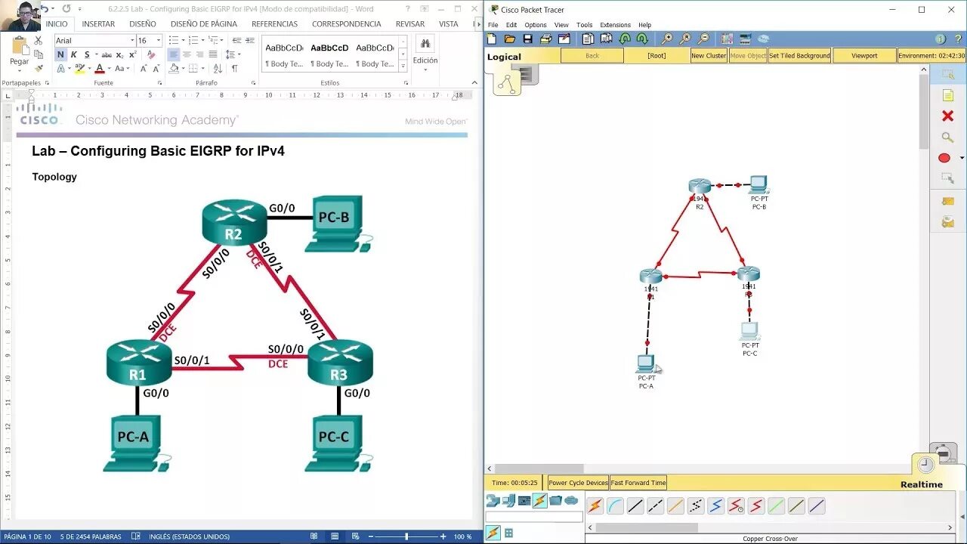Choose the Copper Straight-Through cable
The image size is (967, 544).
coord(635,506)
